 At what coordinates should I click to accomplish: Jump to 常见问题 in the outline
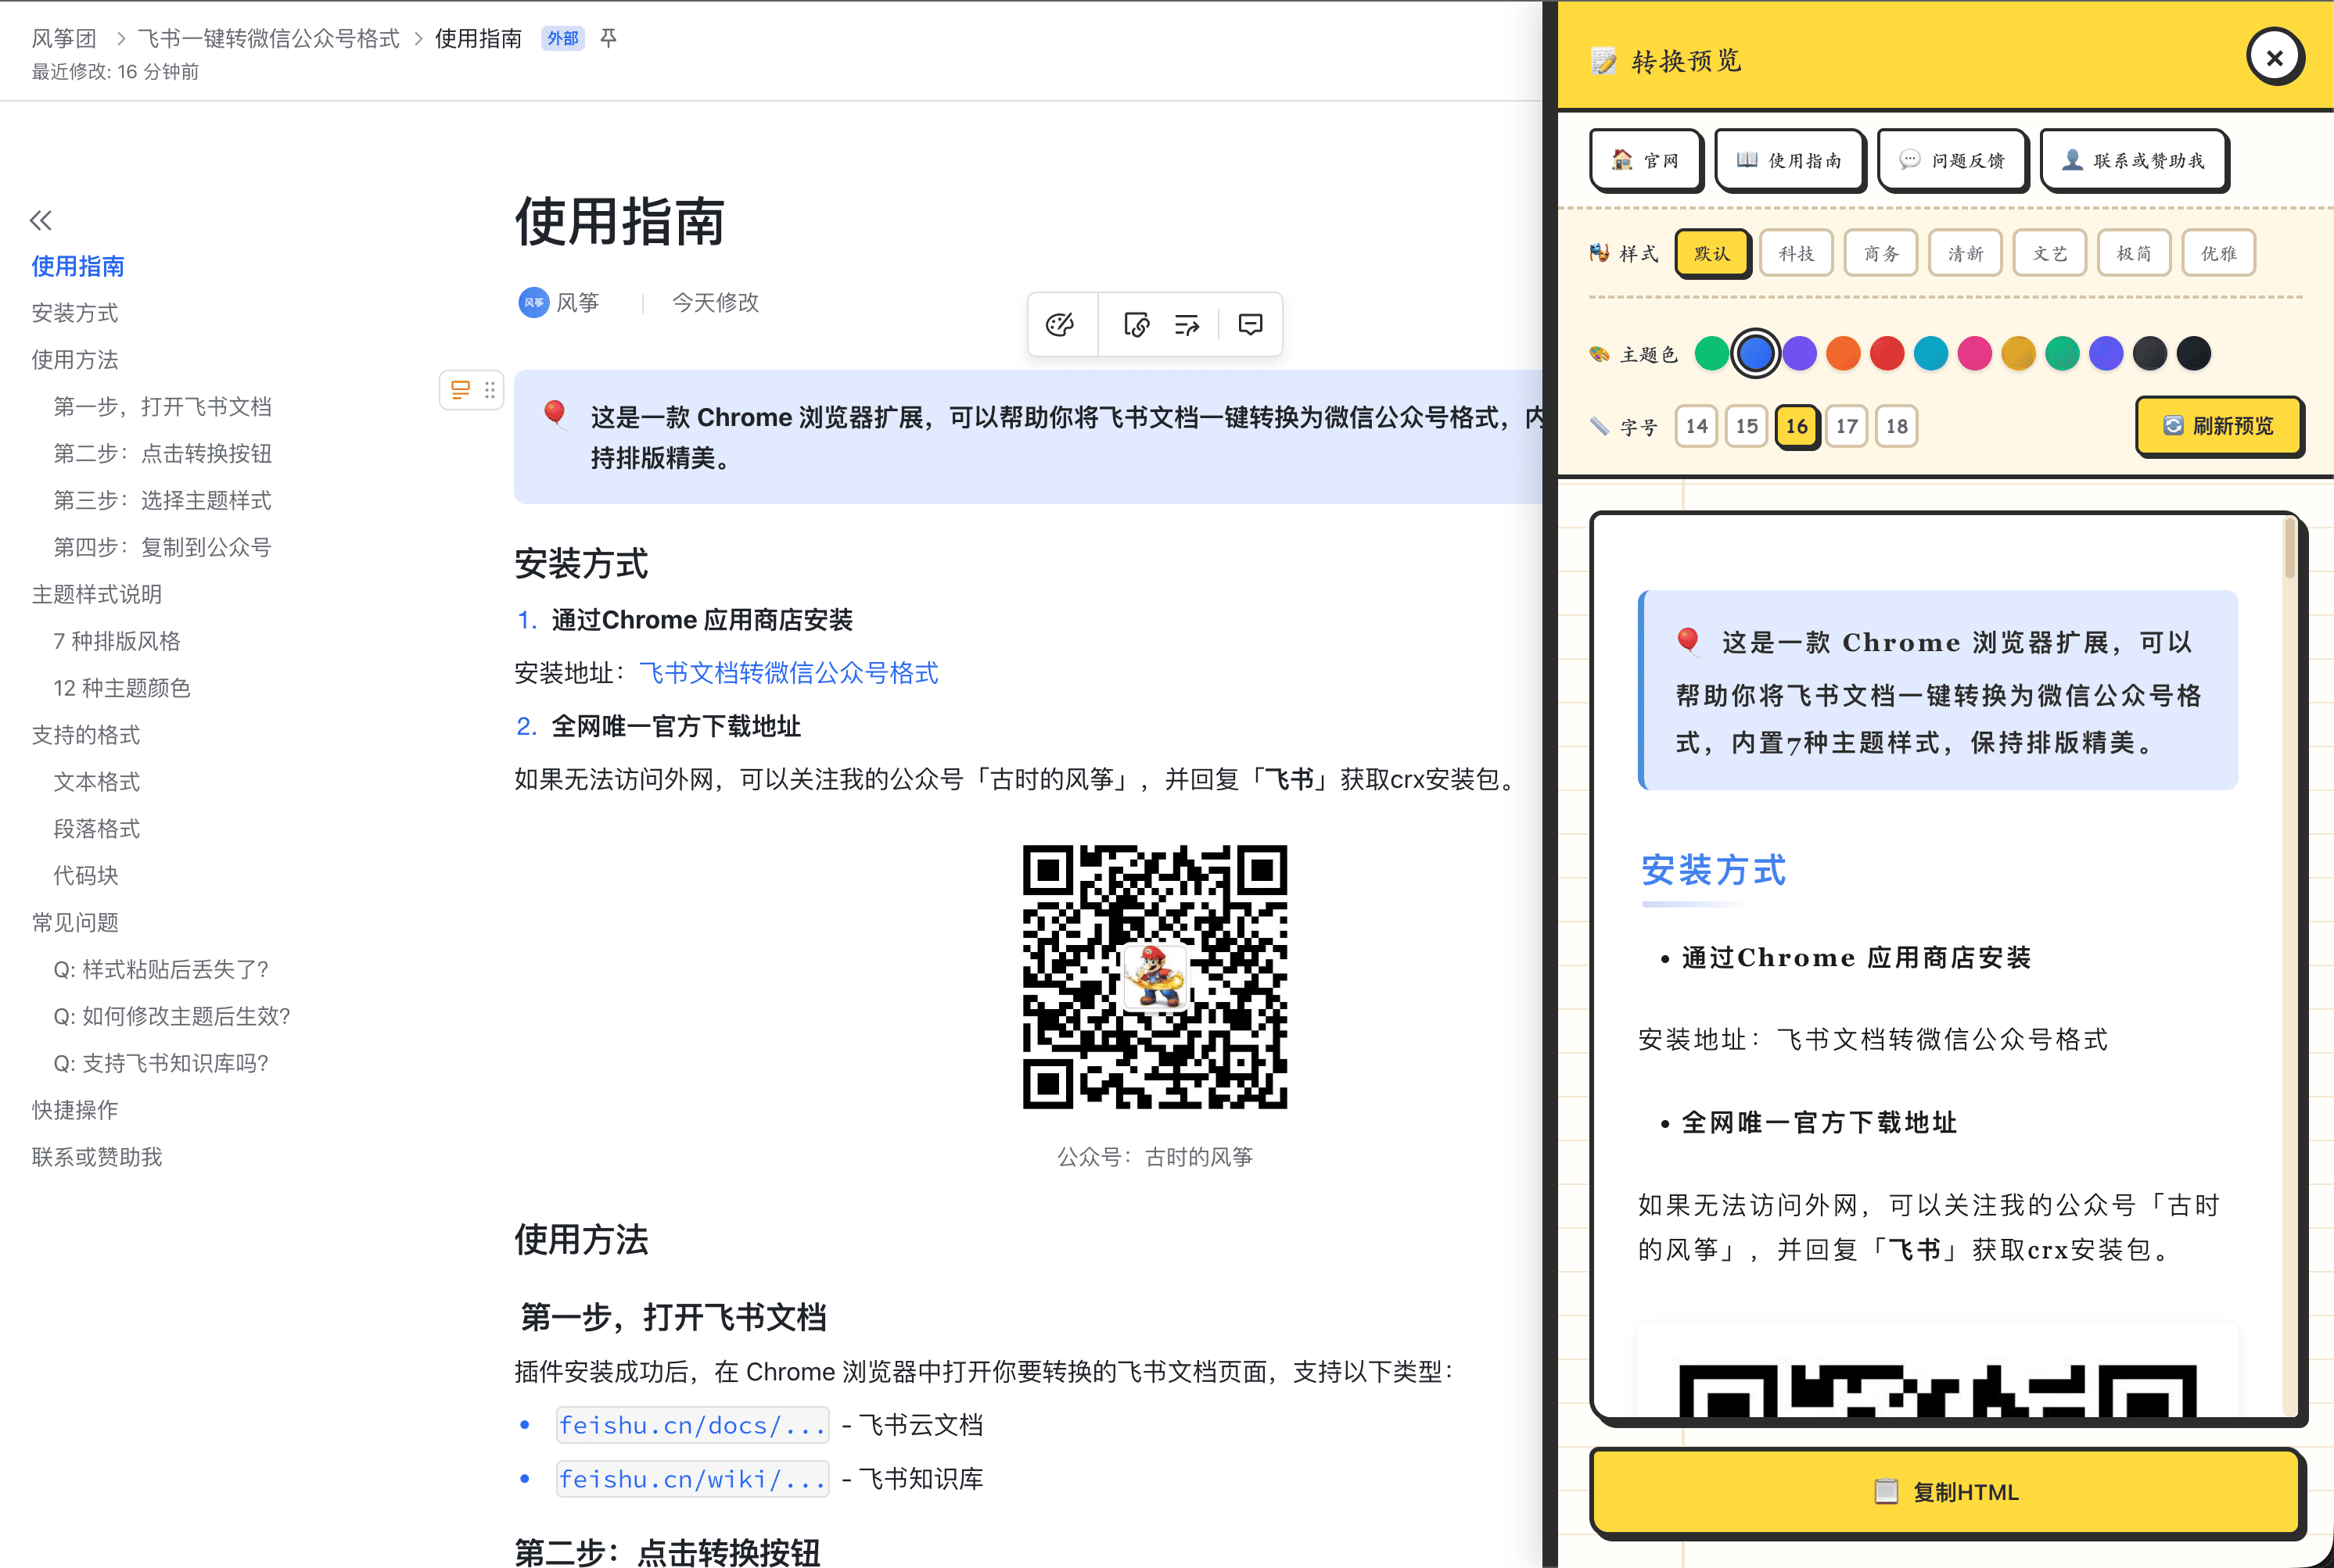(x=75, y=922)
